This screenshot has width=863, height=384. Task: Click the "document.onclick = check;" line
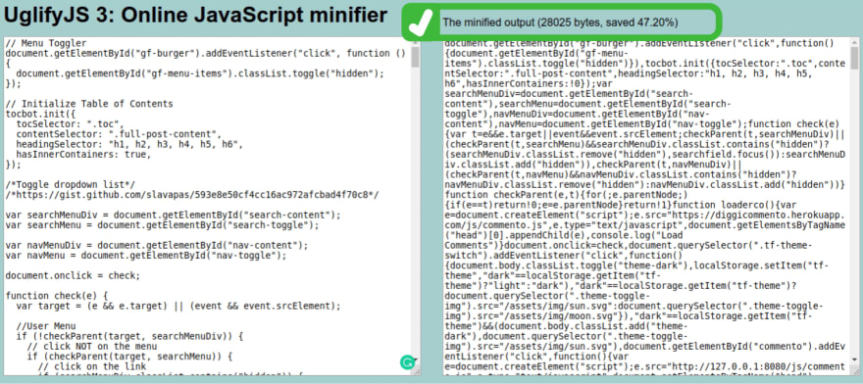(x=74, y=275)
